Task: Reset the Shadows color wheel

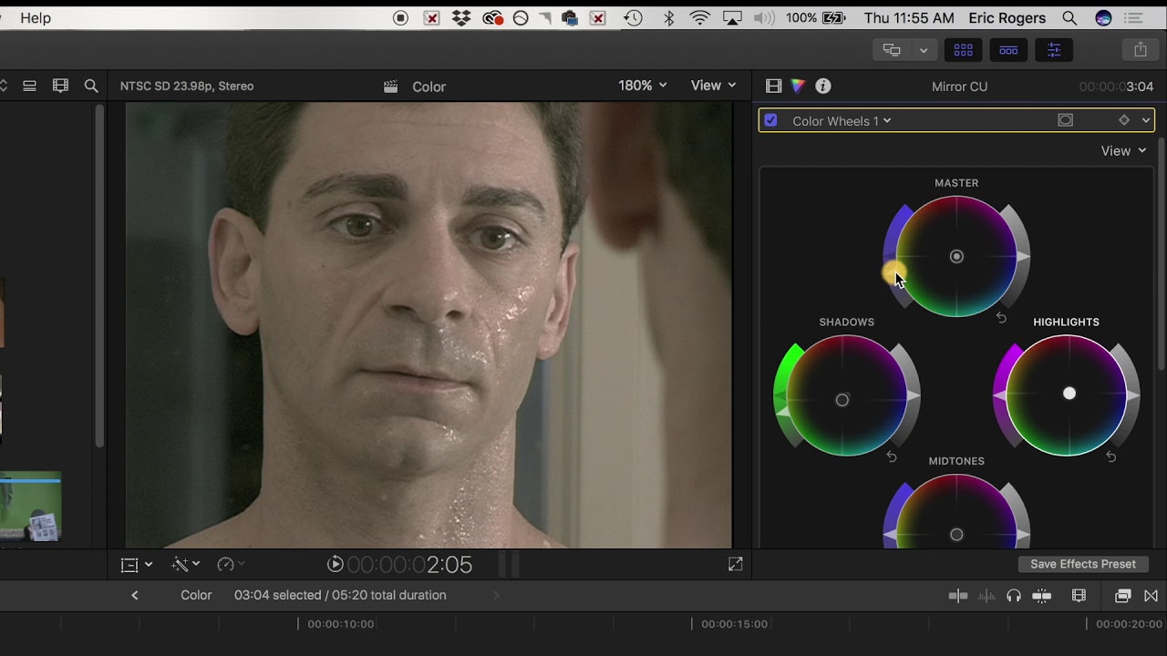Action: tap(892, 457)
